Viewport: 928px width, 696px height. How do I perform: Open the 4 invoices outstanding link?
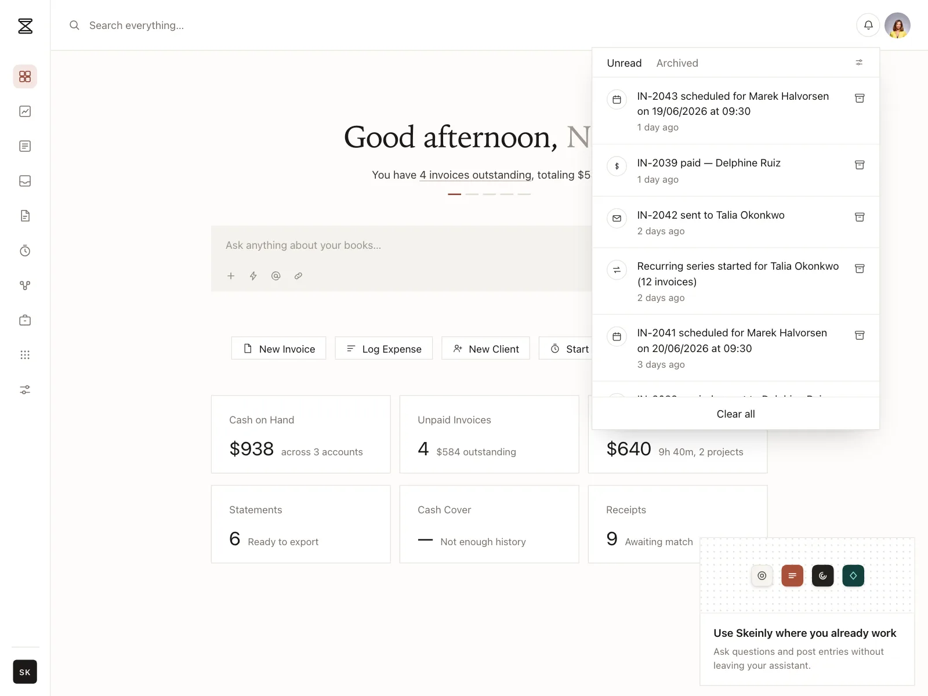(x=476, y=175)
